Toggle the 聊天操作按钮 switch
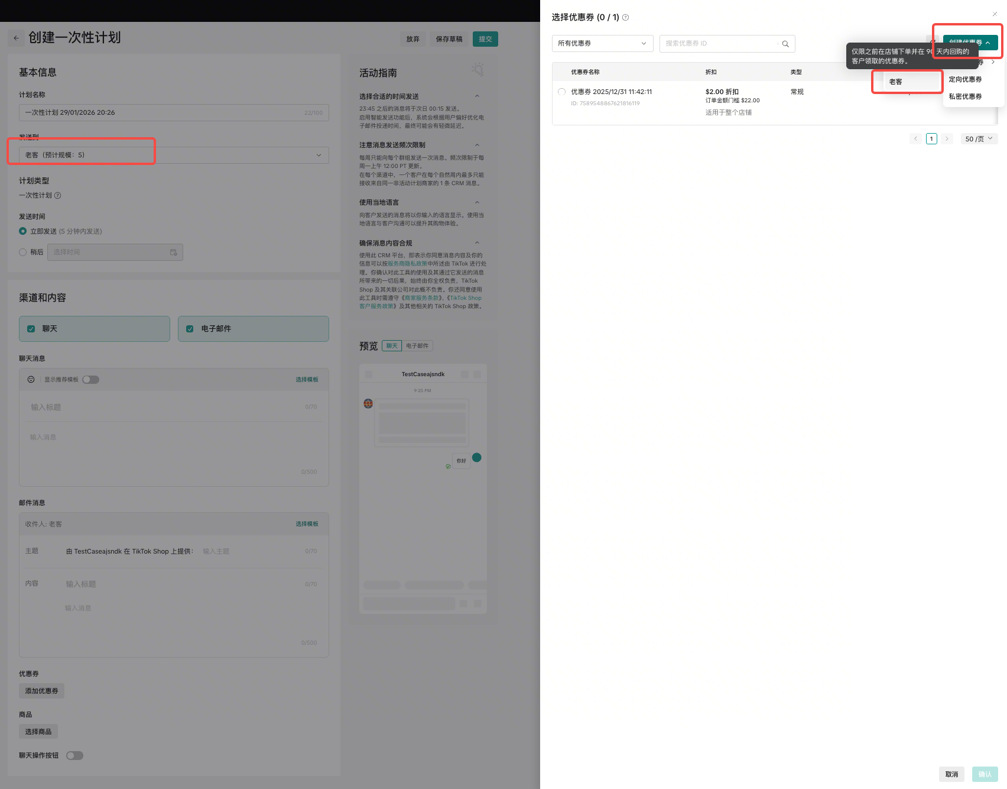 [x=74, y=755]
